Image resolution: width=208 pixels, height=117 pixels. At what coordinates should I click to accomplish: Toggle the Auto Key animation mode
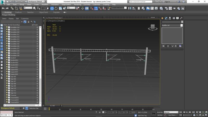click(160, 112)
